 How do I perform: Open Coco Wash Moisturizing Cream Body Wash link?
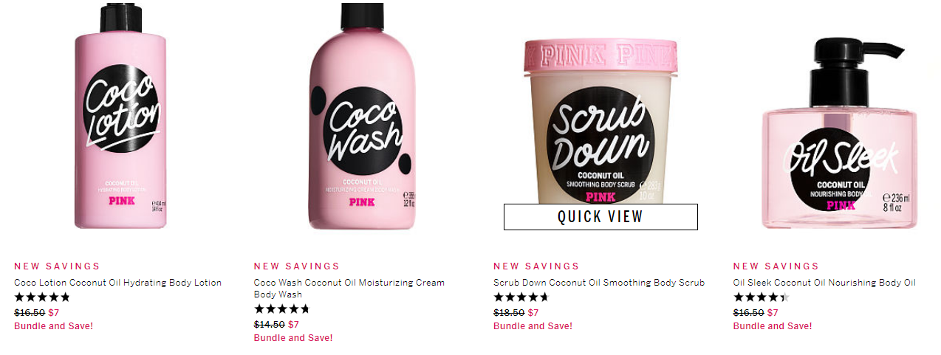(349, 289)
